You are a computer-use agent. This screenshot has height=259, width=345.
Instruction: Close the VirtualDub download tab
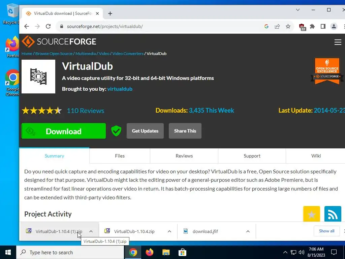tap(97, 13)
